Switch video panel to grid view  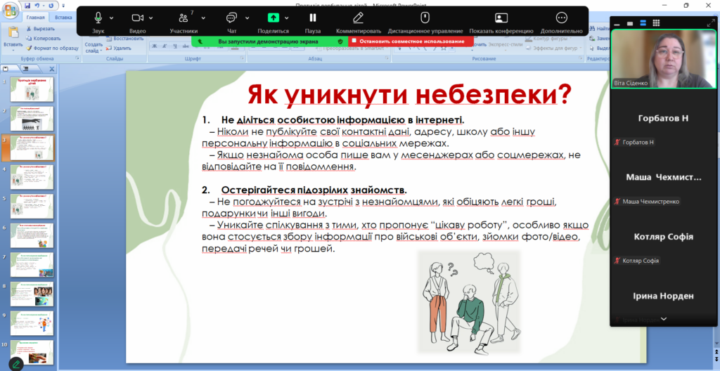656,23
